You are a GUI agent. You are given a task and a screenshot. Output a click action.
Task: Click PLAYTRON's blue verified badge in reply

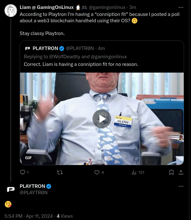(49, 186)
